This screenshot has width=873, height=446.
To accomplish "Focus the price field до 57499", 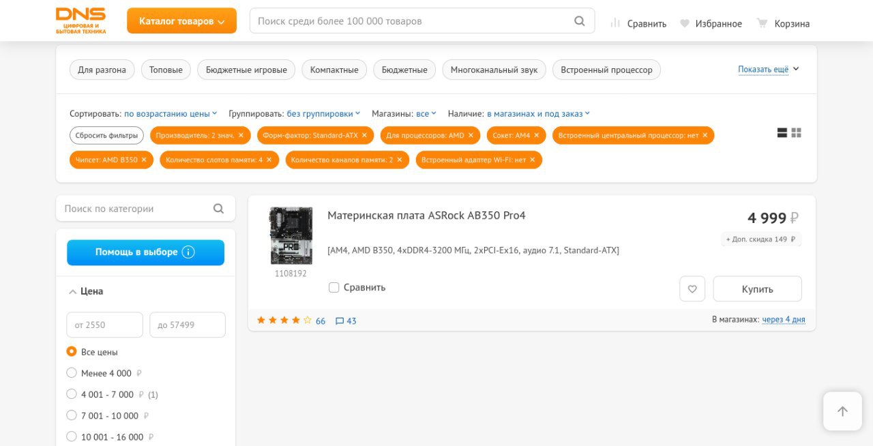I will pos(187,325).
